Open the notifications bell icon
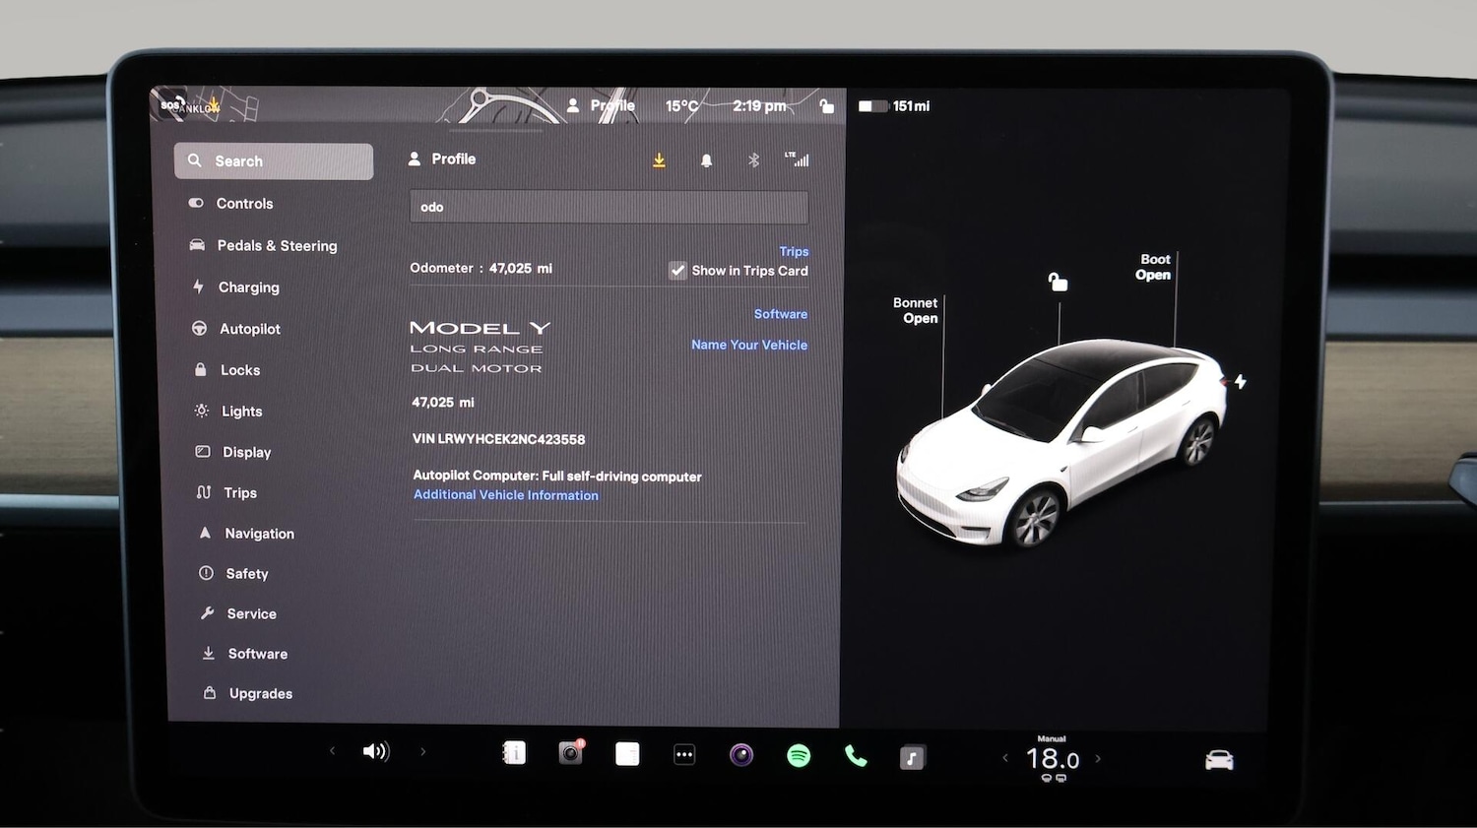1477x828 pixels. pyautogui.click(x=707, y=159)
